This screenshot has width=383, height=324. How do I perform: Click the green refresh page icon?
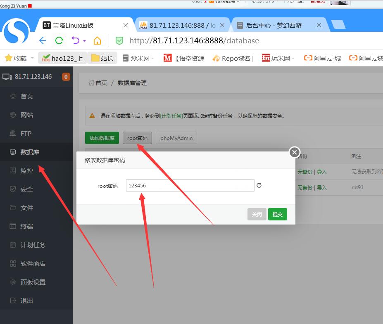click(59, 40)
